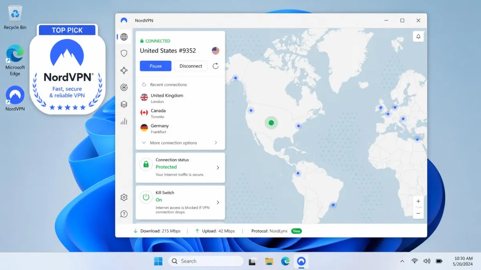Expand Connection status details arrow

point(218,168)
